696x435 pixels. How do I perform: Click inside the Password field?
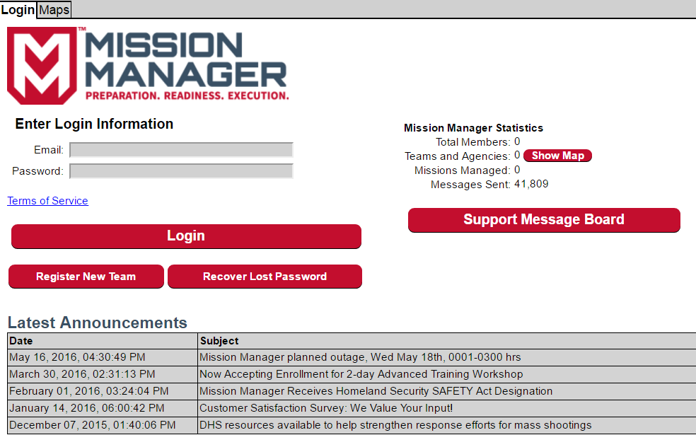[x=180, y=170]
